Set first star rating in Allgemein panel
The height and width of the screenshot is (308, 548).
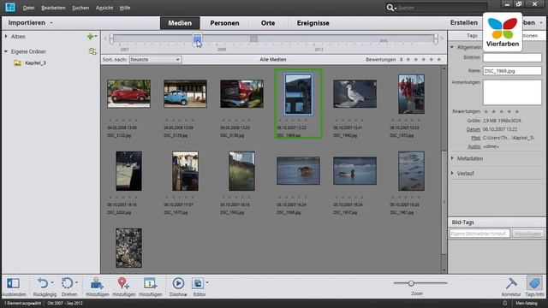coord(485,111)
